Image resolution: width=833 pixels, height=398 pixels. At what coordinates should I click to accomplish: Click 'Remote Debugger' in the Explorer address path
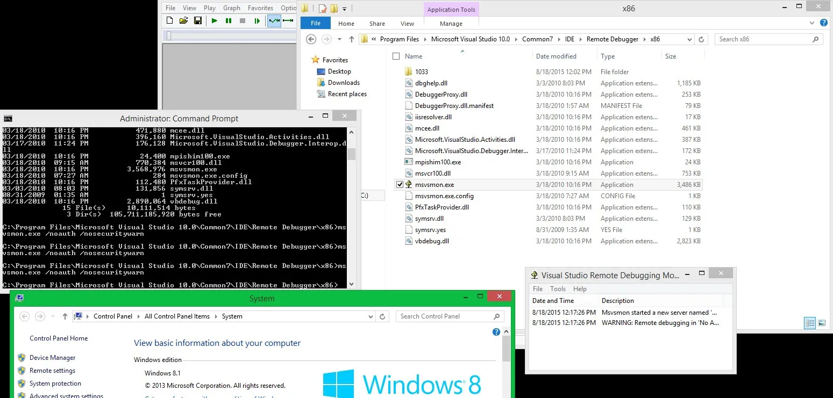(613, 39)
